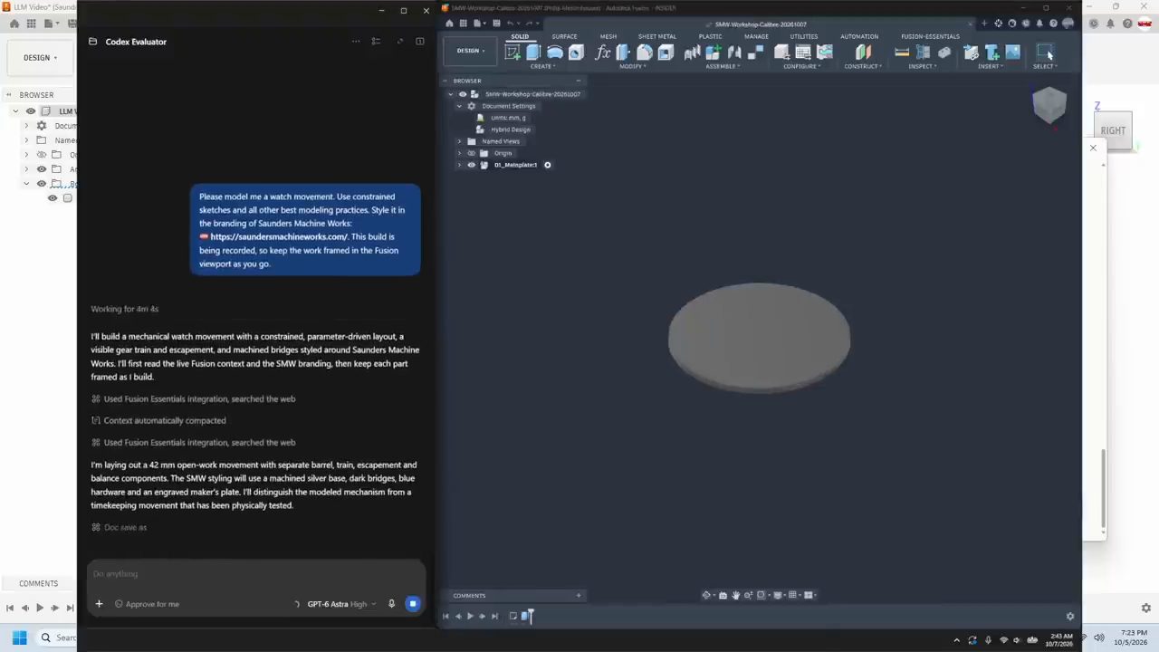Click the Joint tool in Assemble group
Screen dimensions: 1159x652
[x=734, y=53]
